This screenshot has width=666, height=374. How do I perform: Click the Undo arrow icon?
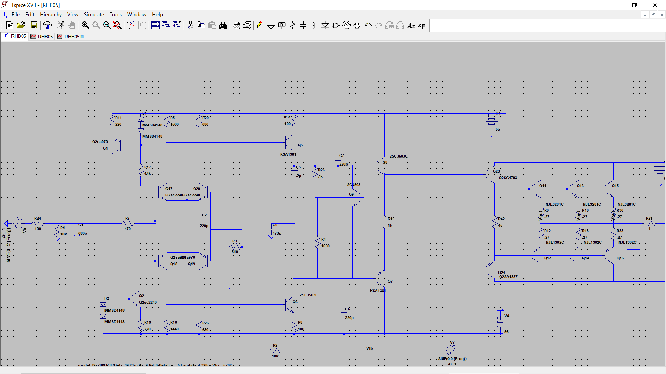[368, 25]
